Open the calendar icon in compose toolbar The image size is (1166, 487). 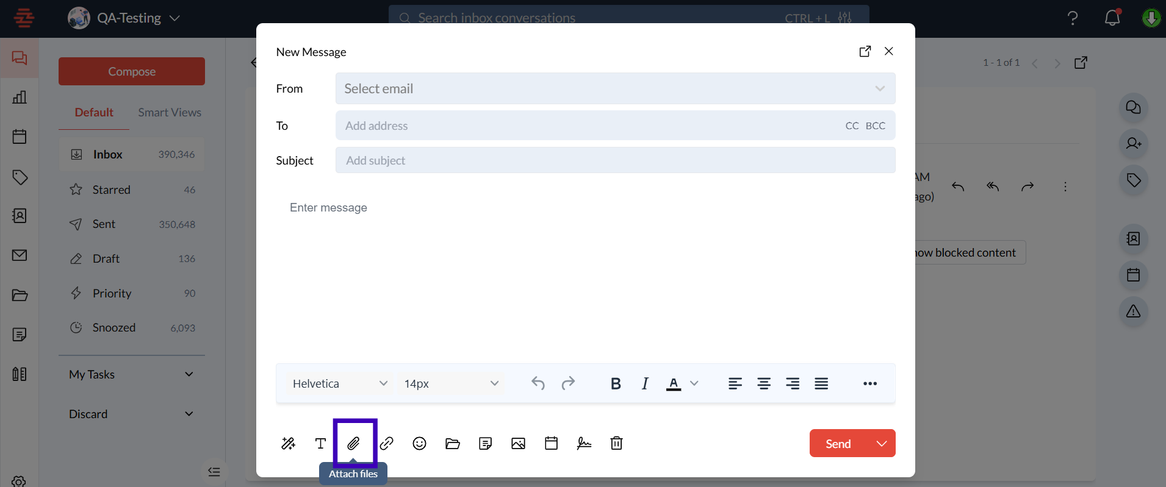click(x=552, y=443)
